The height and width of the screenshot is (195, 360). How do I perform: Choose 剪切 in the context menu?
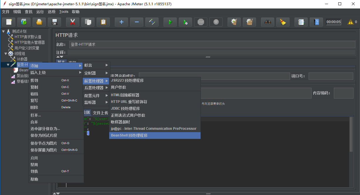(56, 80)
